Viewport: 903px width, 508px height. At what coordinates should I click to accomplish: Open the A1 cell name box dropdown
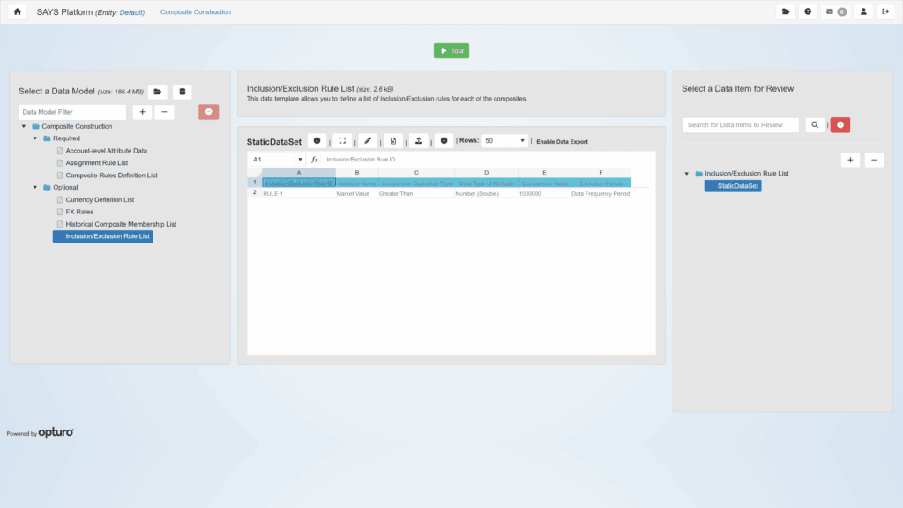(x=300, y=160)
